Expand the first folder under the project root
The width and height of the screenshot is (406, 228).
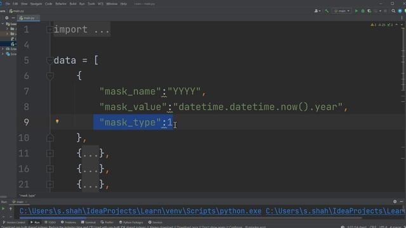[7, 28]
